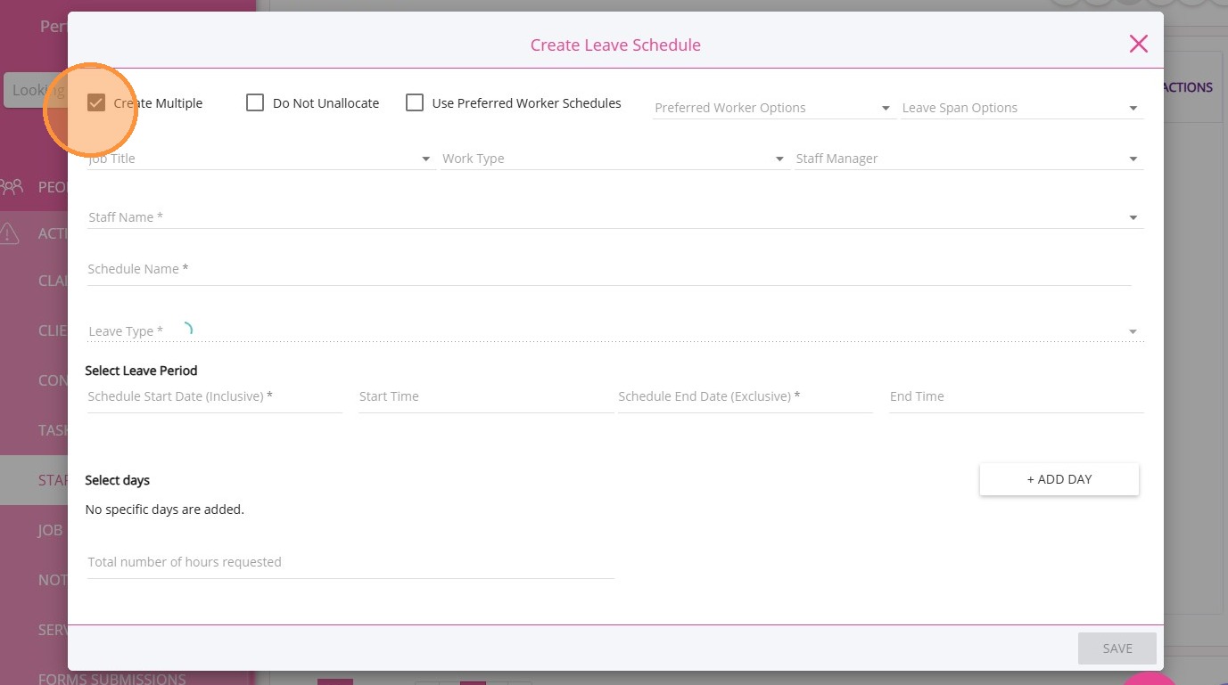Viewport: 1228px width, 685px height.
Task: Enable the Do Not Unallocate checkbox
Action: (x=255, y=103)
